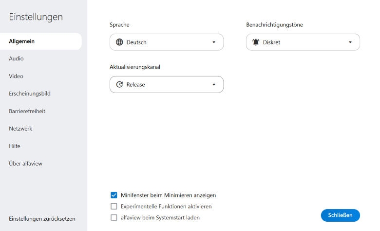Uncheck Minifenster beim Minimieren anzeigen
The height and width of the screenshot is (231, 380).
(x=114, y=195)
